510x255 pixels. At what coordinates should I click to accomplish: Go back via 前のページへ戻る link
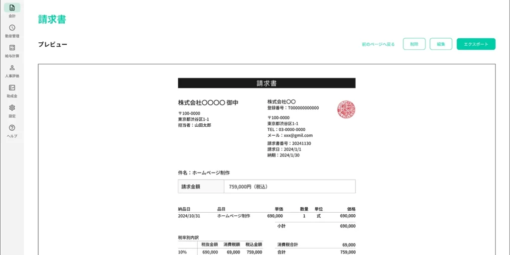378,44
